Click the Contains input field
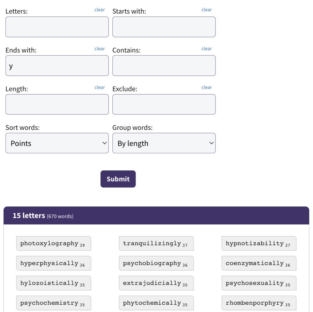Viewport: 313px width, 312px height. point(164,66)
